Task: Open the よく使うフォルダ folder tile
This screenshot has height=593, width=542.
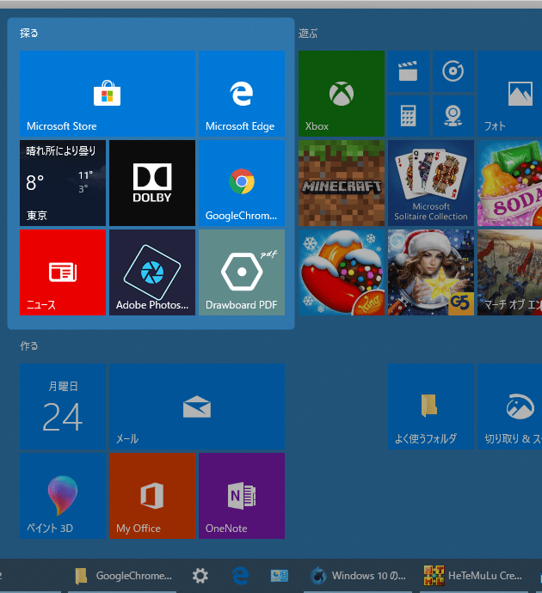Action: click(x=431, y=407)
